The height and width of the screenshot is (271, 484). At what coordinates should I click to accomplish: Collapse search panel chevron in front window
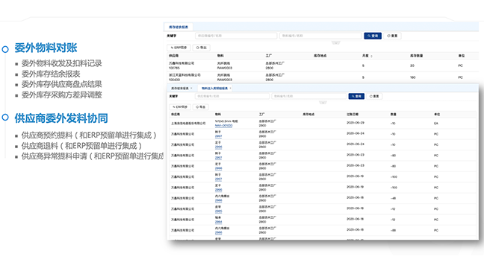coord(323,103)
